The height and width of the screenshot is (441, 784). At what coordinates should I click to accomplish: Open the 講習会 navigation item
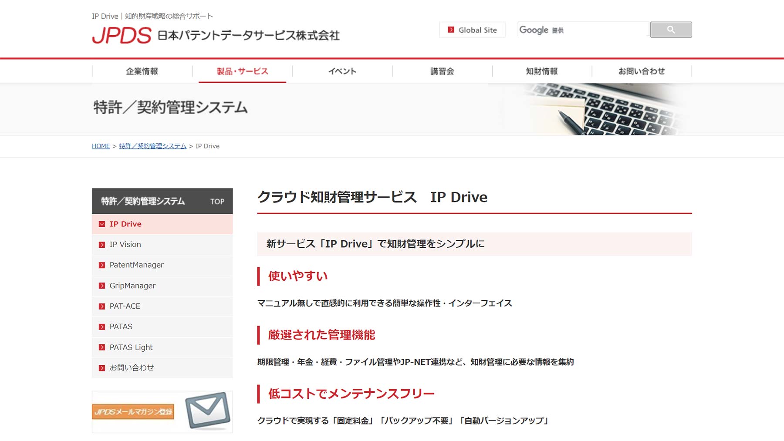pyautogui.click(x=442, y=71)
